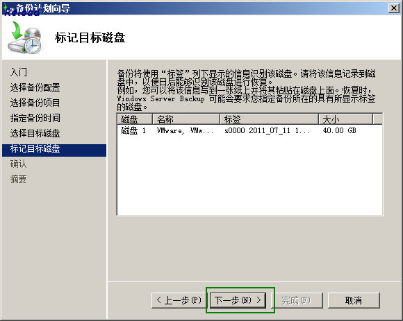Select the highlighted 标记目标磁盘 step

[54, 150]
